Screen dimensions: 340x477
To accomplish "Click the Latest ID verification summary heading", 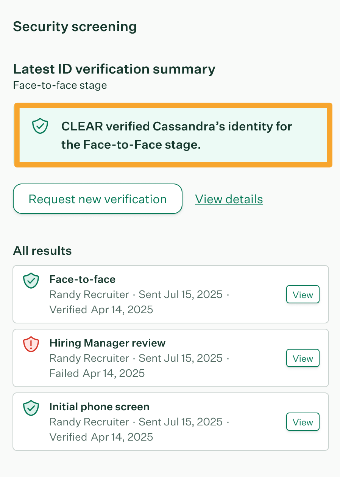I will (x=114, y=69).
